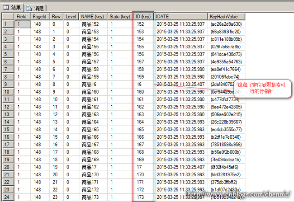Click the KeyHashValue cell (c811e188b09b)
The height and width of the screenshot is (202, 294).
(226, 39)
